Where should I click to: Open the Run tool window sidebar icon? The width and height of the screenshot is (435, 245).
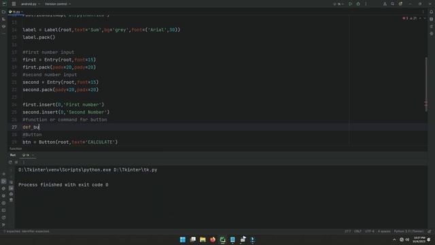(x=3, y=182)
